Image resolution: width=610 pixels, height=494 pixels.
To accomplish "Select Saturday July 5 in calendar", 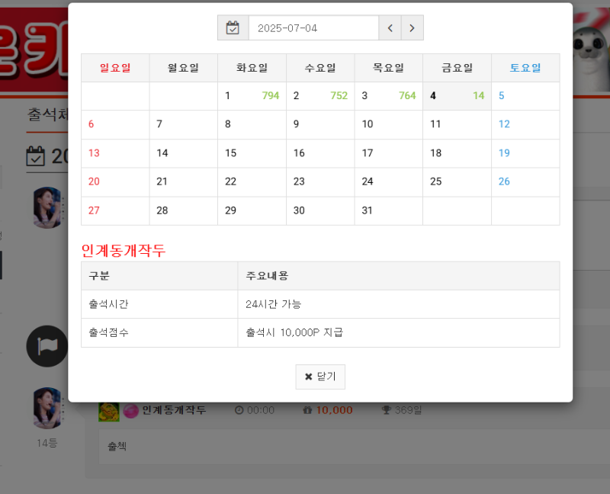I will [525, 96].
